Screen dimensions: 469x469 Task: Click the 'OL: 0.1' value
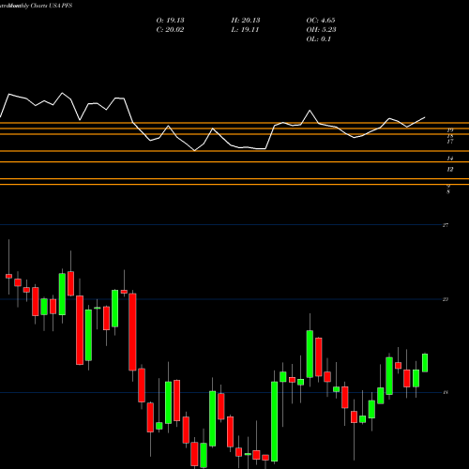pos(318,39)
